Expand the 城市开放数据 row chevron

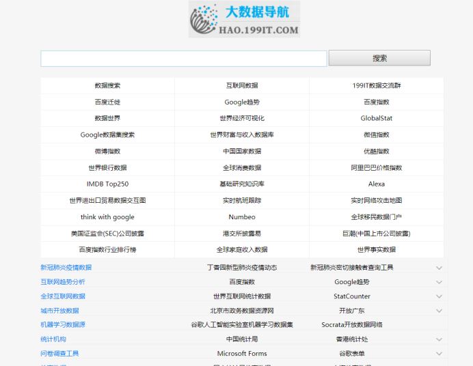(440, 311)
